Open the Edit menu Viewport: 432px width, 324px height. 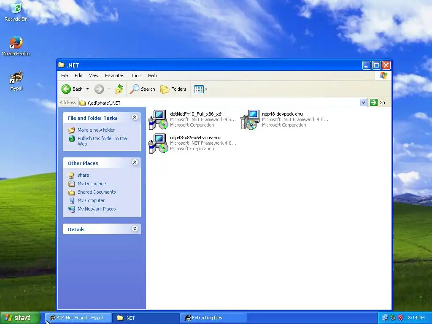click(x=78, y=76)
